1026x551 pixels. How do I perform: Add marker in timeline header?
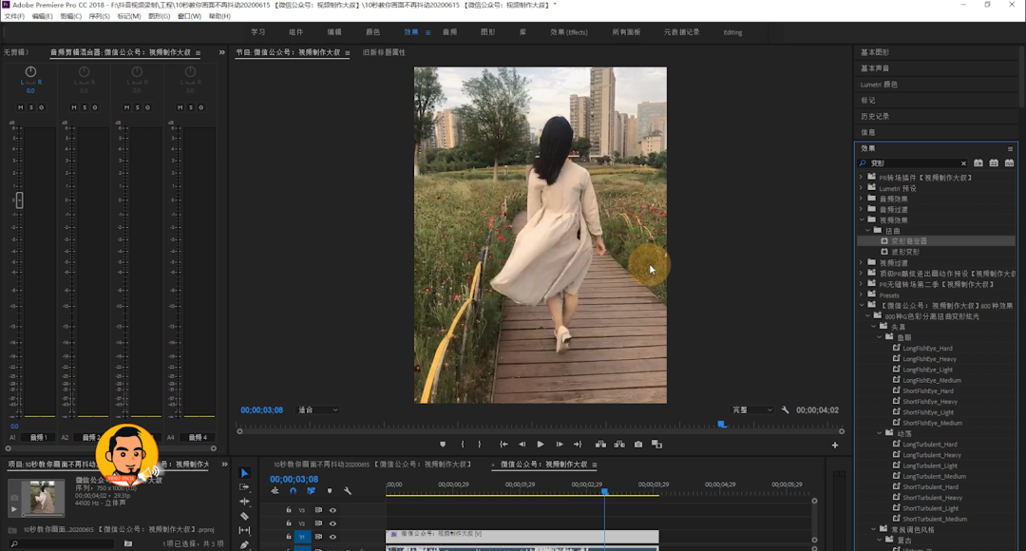coord(330,491)
